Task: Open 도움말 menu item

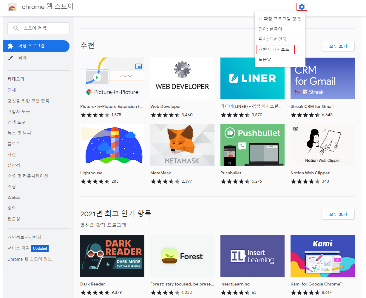Action: tap(280, 59)
